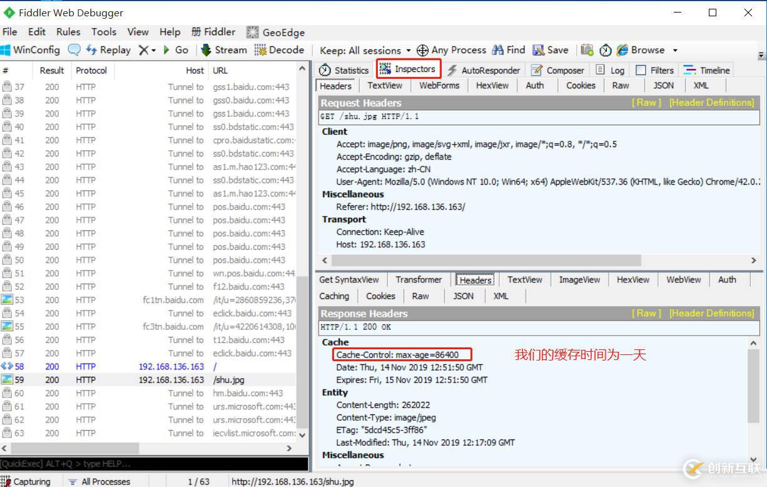Sort sessions by Host column header
The width and height of the screenshot is (767, 487).
point(161,71)
